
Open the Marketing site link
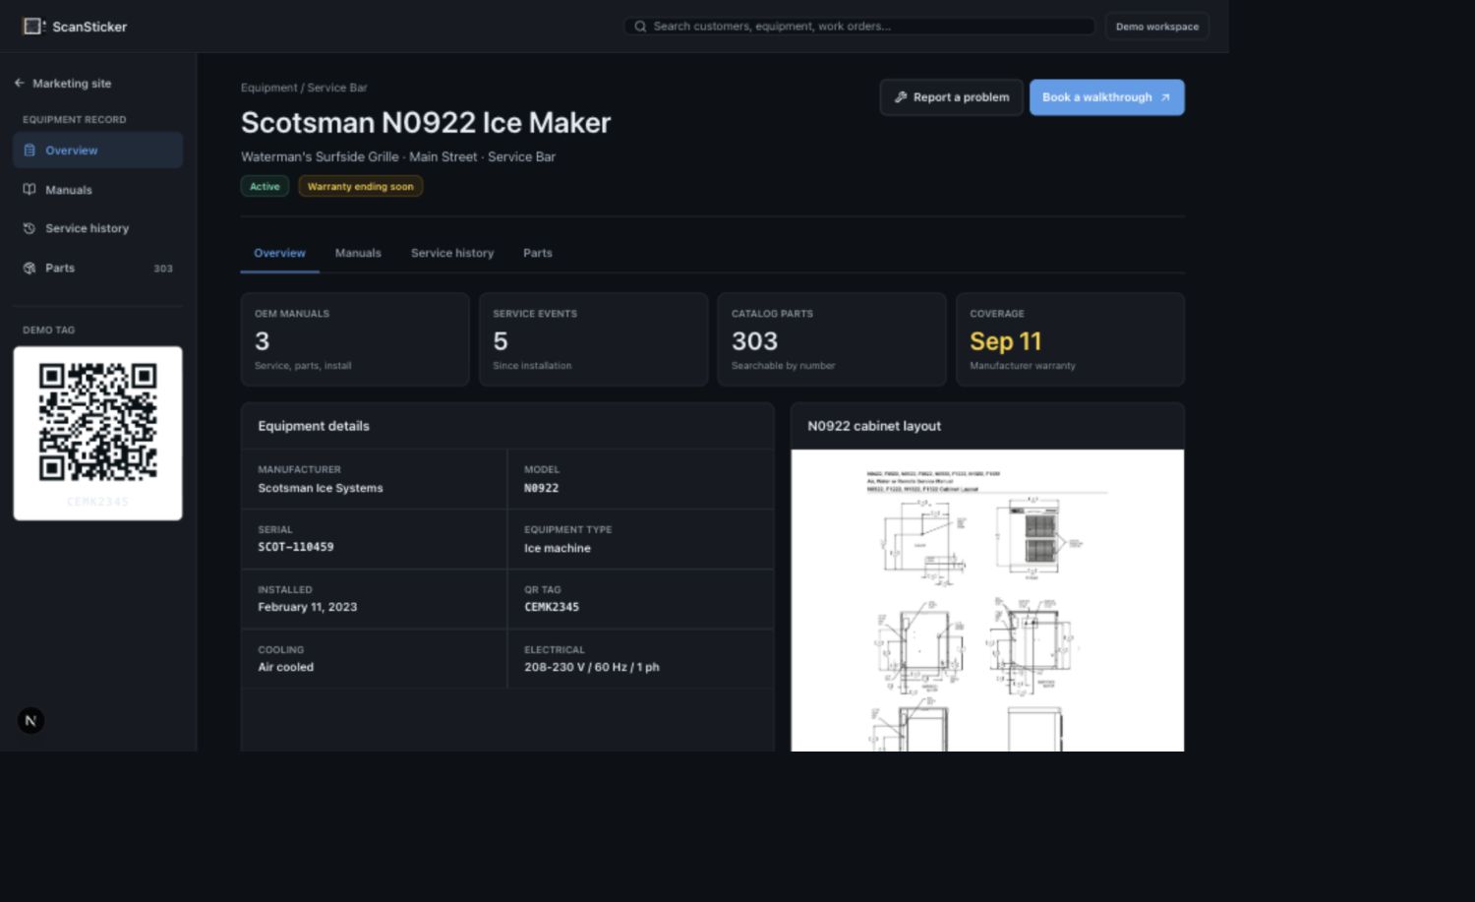point(63,84)
